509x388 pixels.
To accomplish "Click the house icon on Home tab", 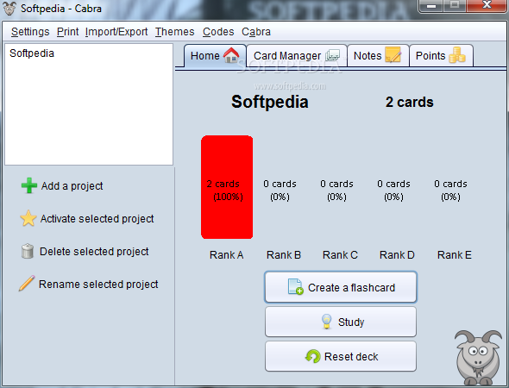I will pyautogui.click(x=231, y=55).
